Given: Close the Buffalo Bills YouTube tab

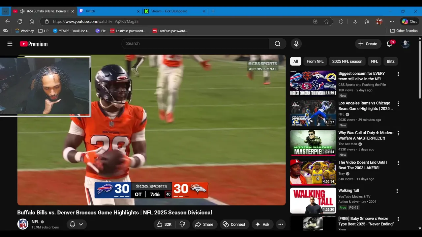Looking at the screenshot, I should click(x=73, y=11).
